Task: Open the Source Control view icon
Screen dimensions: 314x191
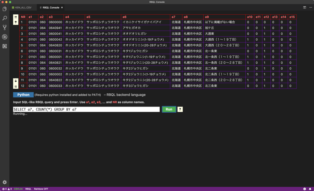Action: [x=5, y=27]
